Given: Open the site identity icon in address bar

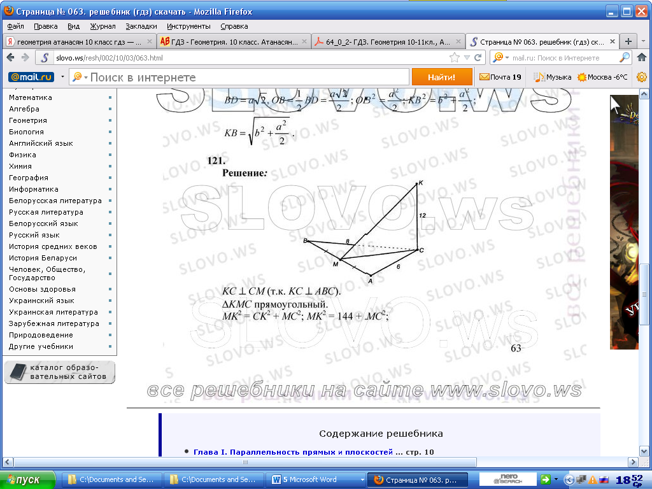Looking at the screenshot, I should 45,57.
